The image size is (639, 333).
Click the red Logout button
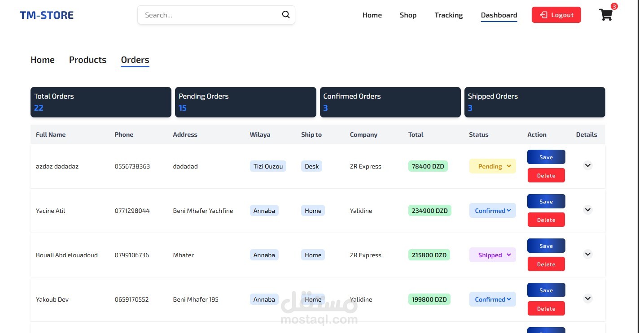pos(556,15)
